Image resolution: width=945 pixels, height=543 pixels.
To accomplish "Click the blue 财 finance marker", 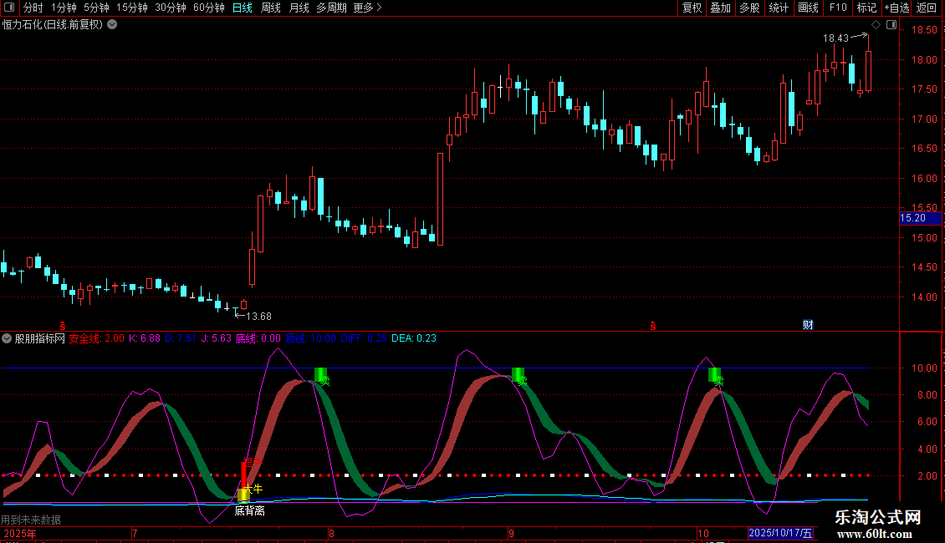I will (x=808, y=324).
